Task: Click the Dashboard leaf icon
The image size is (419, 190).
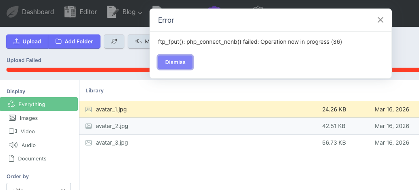Action: [x=12, y=12]
